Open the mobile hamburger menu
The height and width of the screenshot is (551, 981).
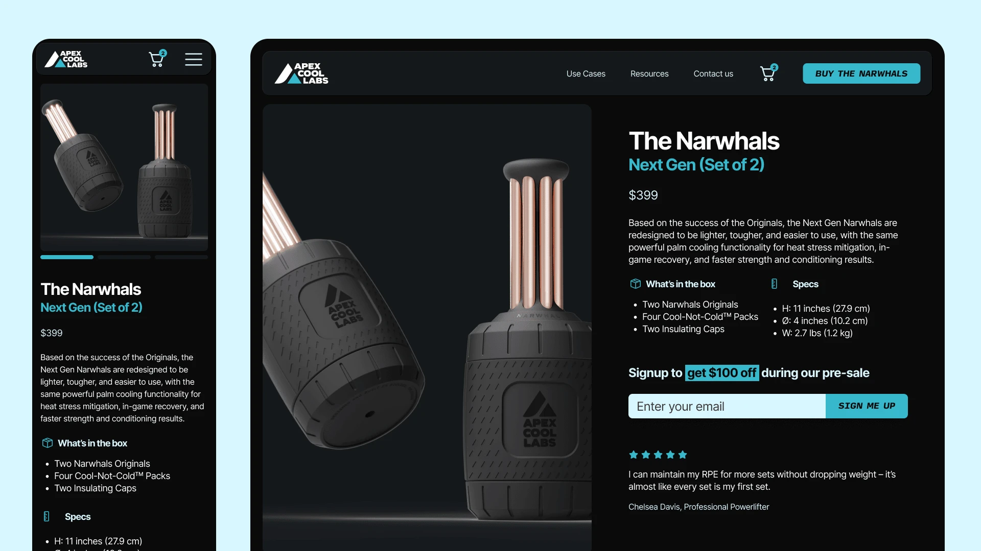193,59
